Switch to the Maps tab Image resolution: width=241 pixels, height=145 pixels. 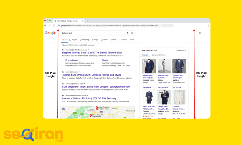click(x=95, y=40)
